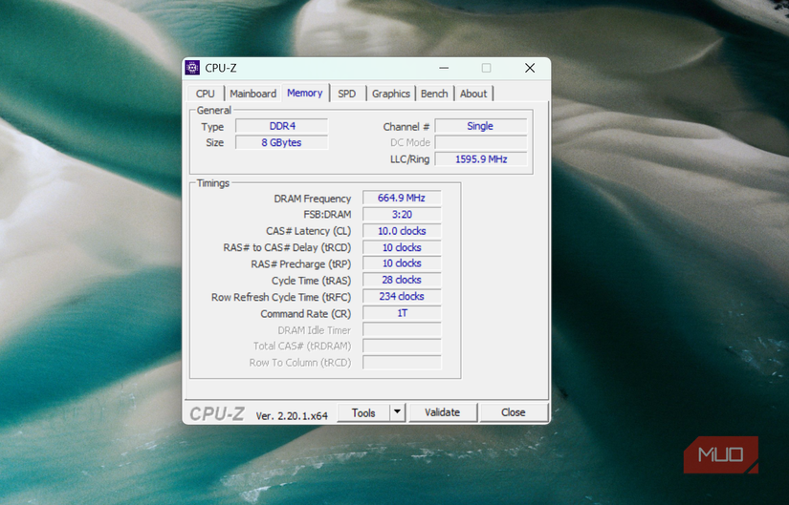Image resolution: width=789 pixels, height=505 pixels.
Task: Expand the Tools dropdown arrow
Action: point(397,412)
